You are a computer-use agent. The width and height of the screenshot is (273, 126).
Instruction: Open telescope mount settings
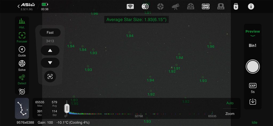(175, 7)
